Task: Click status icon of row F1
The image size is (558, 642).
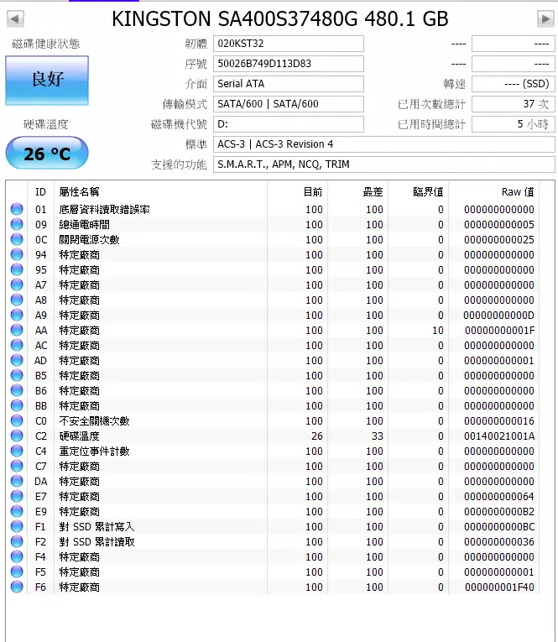Action: [x=17, y=526]
